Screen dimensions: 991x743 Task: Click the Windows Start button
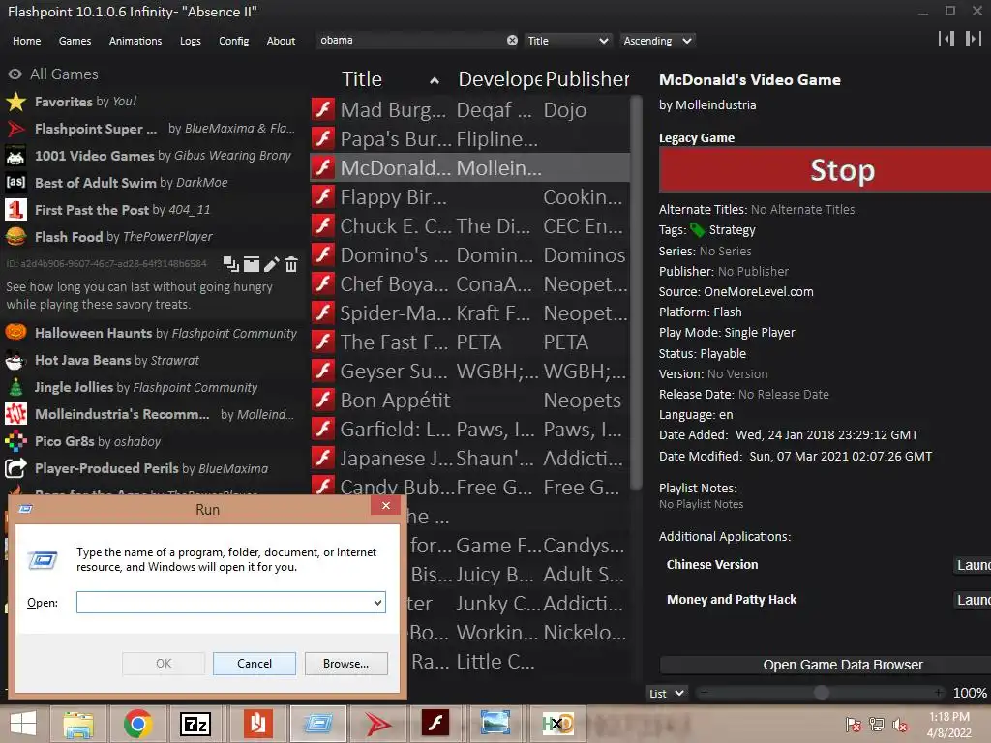click(x=23, y=724)
